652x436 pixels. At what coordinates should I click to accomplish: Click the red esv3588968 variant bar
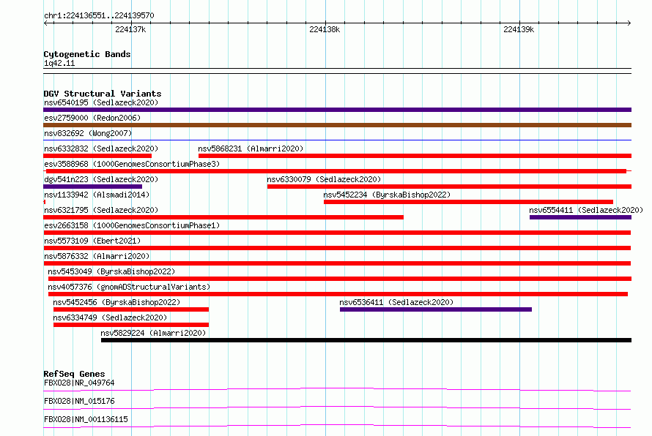coord(336,171)
